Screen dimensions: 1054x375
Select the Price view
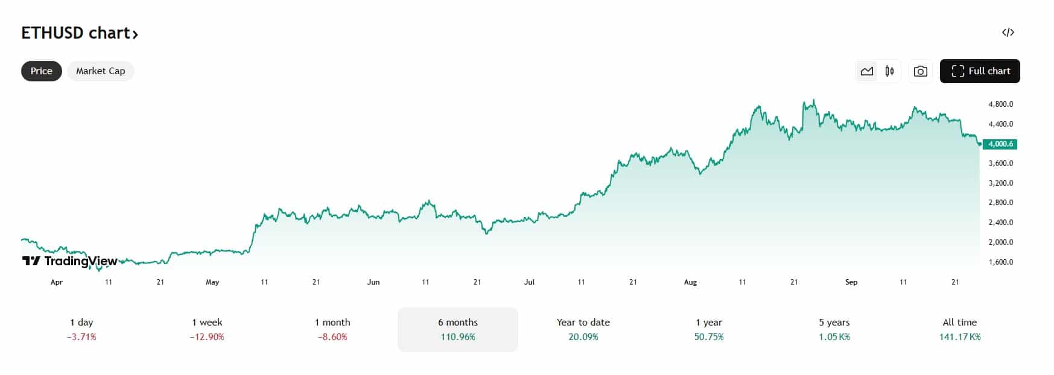point(40,71)
